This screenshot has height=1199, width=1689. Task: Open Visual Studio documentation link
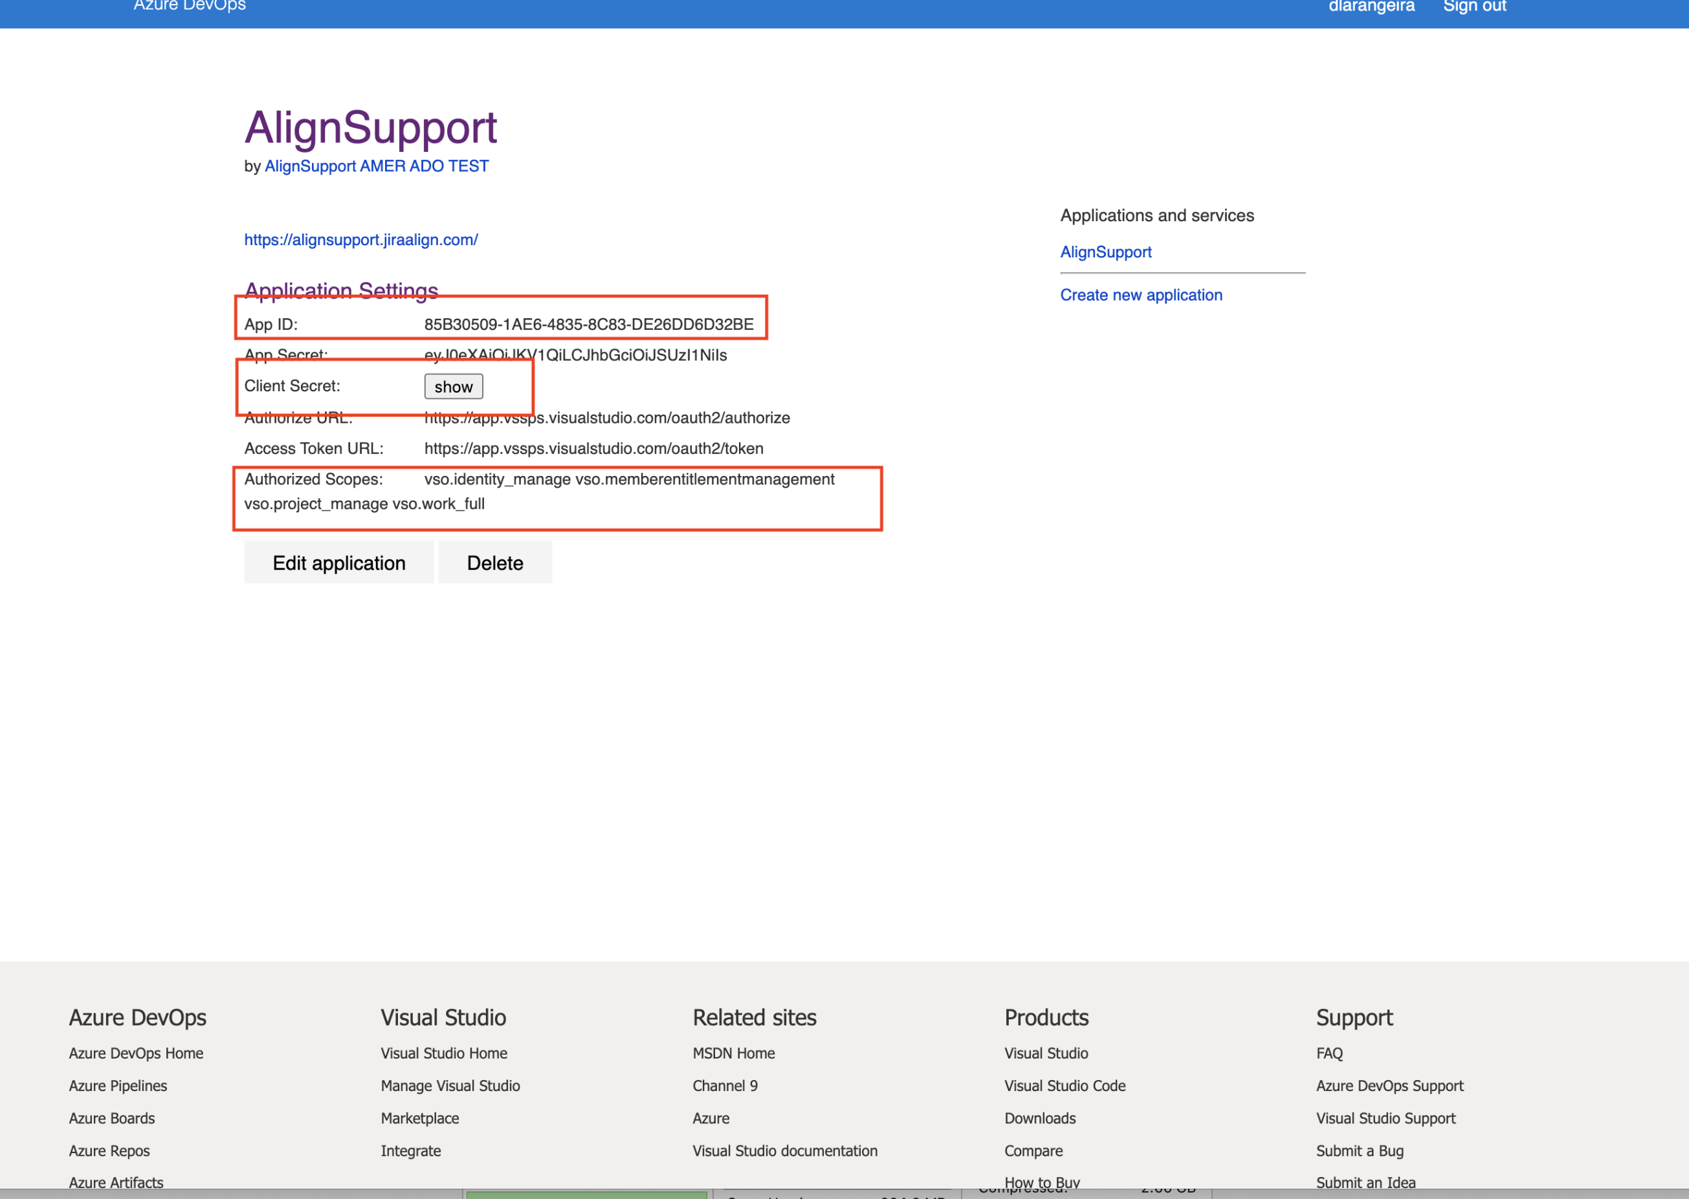(785, 1150)
